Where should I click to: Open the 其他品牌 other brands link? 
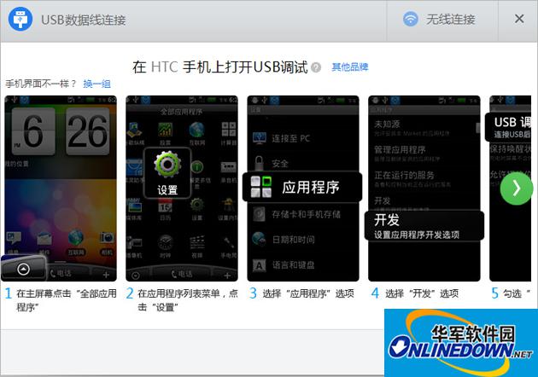349,67
